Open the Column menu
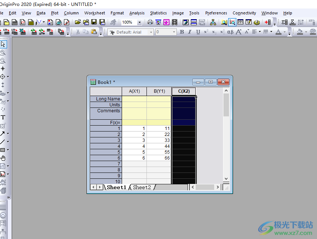This screenshot has height=239, width=317. point(71,13)
